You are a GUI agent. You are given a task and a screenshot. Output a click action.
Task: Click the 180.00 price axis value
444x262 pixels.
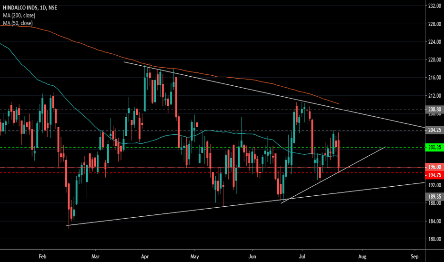click(434, 239)
